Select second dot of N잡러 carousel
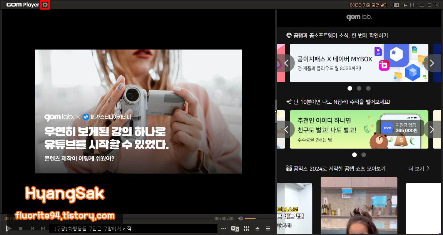The width and height of the screenshot is (443, 235). [x=364, y=155]
